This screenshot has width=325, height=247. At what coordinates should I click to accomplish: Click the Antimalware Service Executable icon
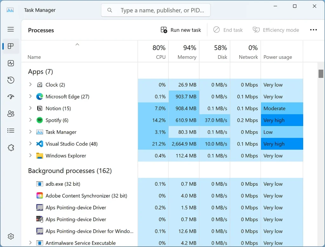(40, 243)
